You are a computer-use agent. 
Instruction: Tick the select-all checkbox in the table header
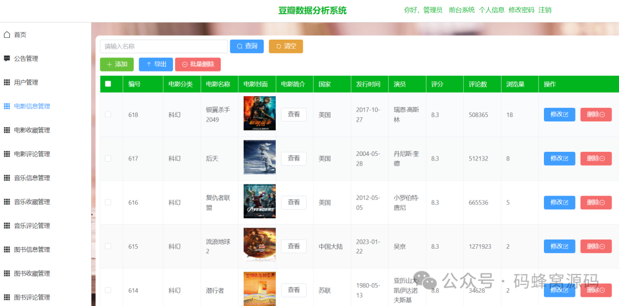(108, 84)
